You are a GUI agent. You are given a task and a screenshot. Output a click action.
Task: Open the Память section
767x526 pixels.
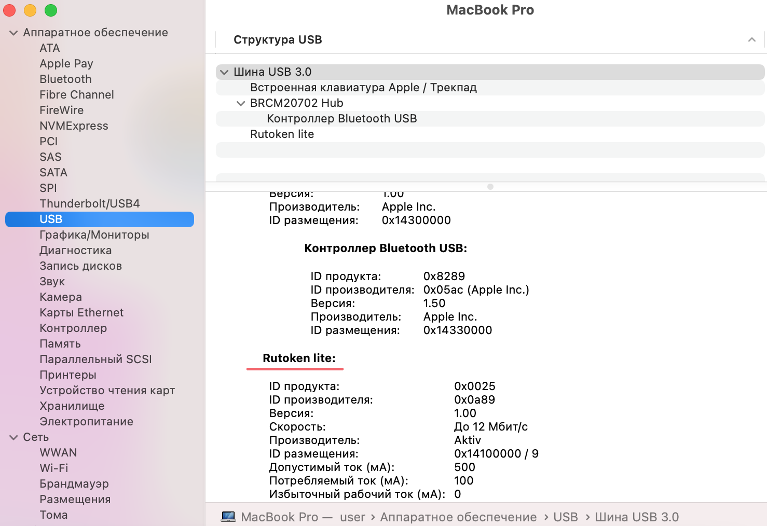60,344
